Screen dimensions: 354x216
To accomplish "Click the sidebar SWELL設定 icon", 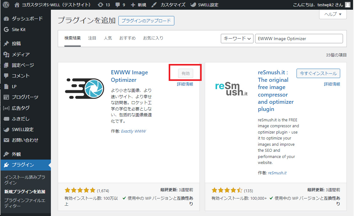I will [6, 129].
